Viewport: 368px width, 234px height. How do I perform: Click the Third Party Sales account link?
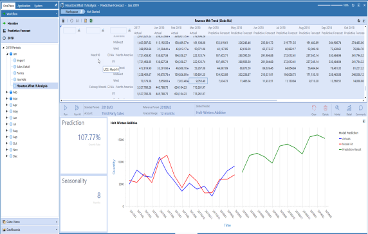[113, 114]
